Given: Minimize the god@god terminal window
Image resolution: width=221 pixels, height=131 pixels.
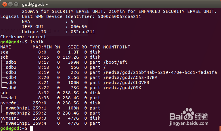Looking at the screenshot, I should [11, 4].
